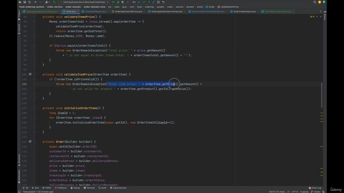Image resolution: width=344 pixels, height=193 pixels.
Task: Open the run configuration dropdown
Action: coord(84,2)
